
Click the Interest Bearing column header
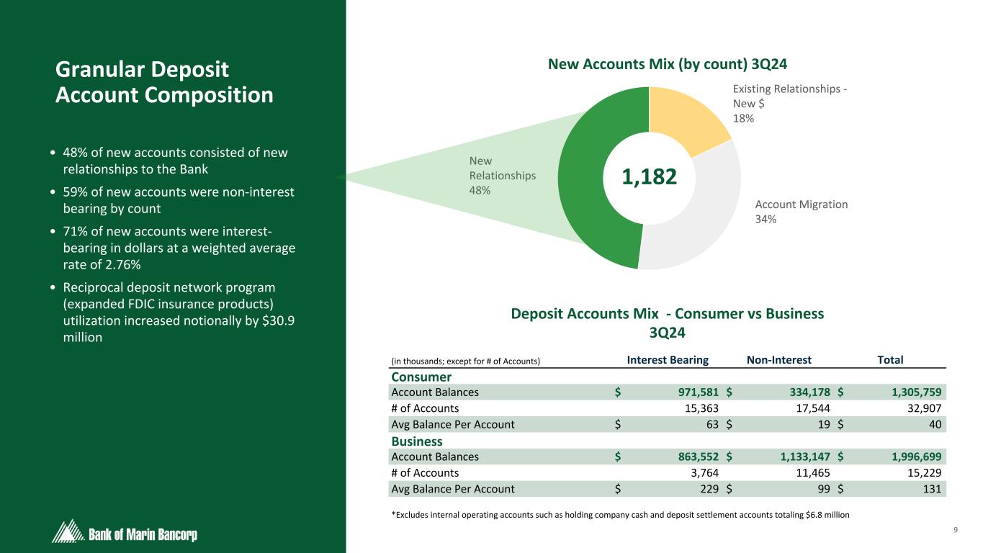click(668, 360)
